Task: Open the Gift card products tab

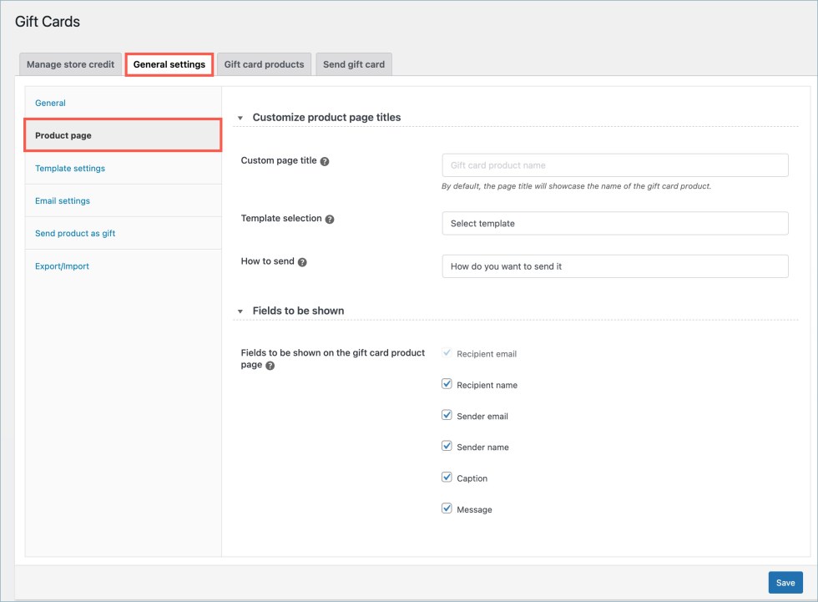Action: point(264,64)
